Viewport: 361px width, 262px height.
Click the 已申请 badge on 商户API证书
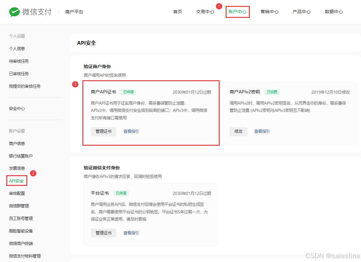tap(128, 92)
